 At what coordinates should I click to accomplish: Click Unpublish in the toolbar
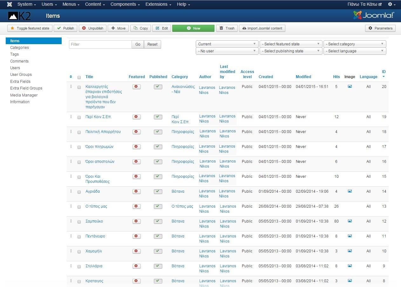coord(92,28)
